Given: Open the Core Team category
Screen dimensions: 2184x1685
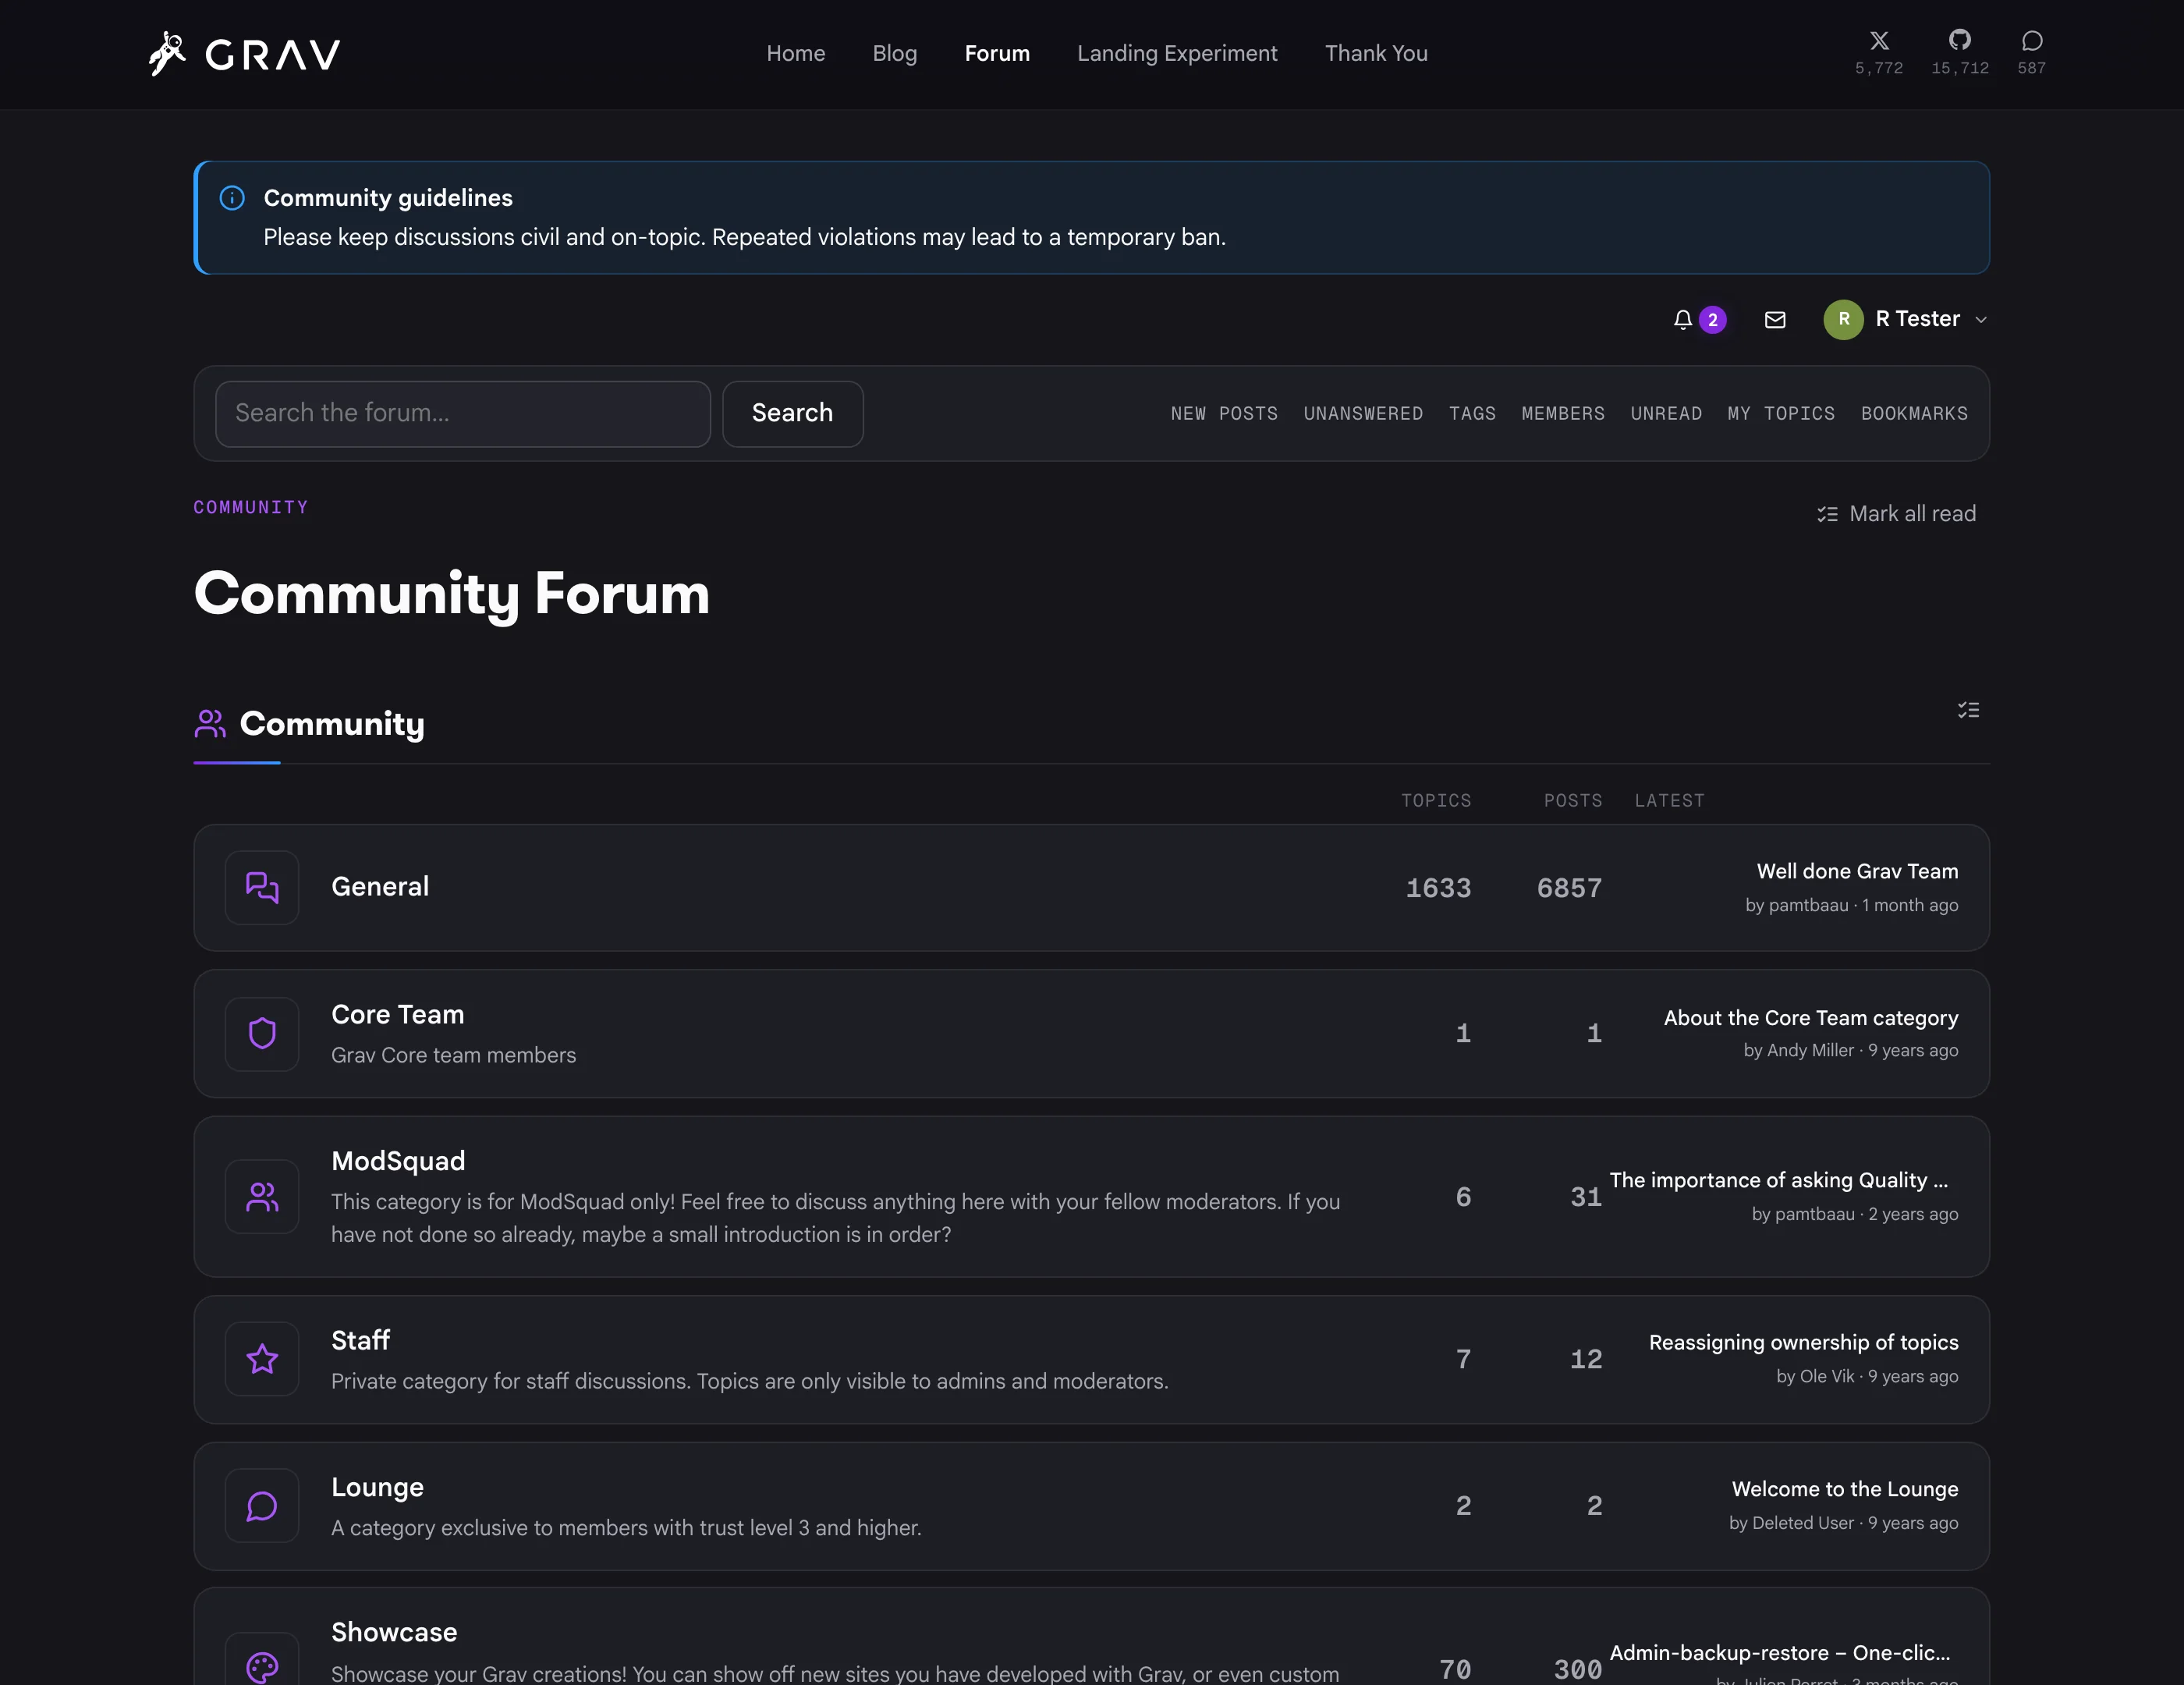Looking at the screenshot, I should click(x=398, y=1014).
